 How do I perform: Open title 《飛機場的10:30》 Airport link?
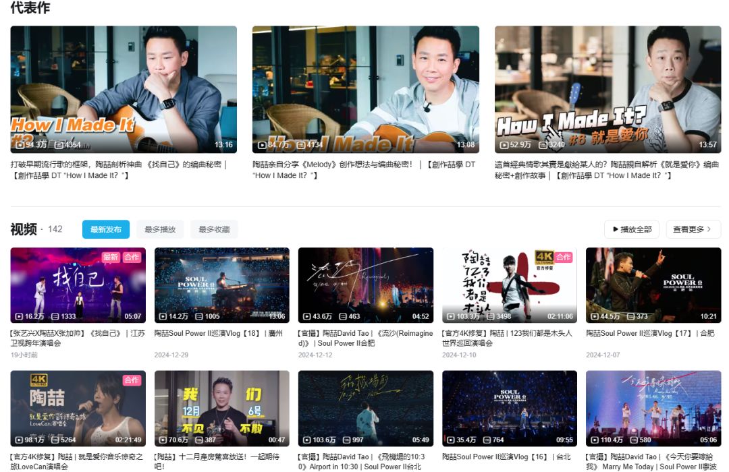coord(362,462)
